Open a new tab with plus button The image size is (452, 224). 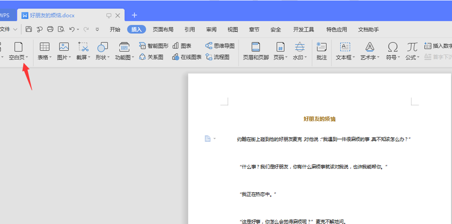(135, 15)
